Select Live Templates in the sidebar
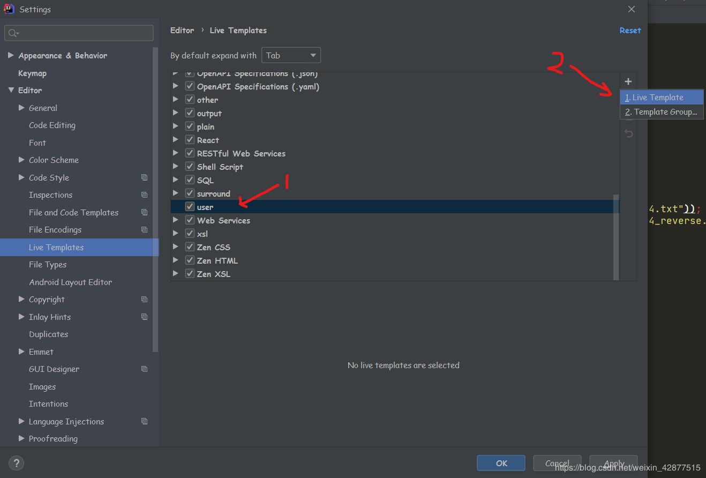 tap(79, 247)
